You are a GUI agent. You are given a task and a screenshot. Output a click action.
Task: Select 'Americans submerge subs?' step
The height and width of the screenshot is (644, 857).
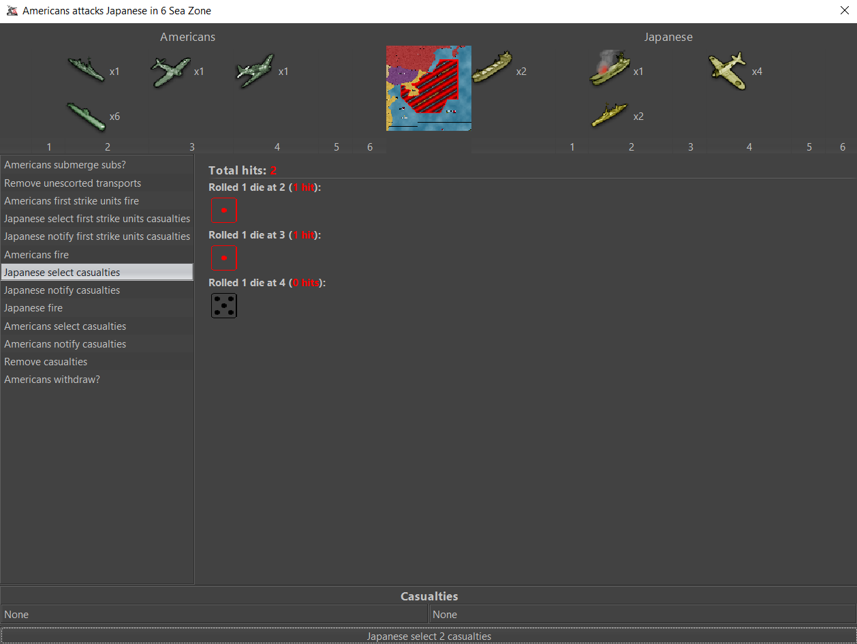click(x=65, y=165)
